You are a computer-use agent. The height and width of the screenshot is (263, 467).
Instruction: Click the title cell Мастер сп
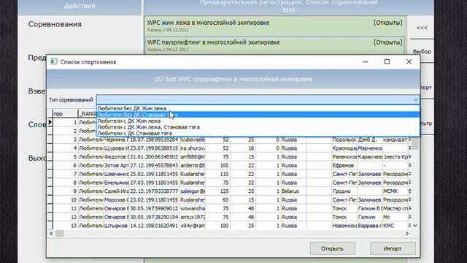point(395,208)
